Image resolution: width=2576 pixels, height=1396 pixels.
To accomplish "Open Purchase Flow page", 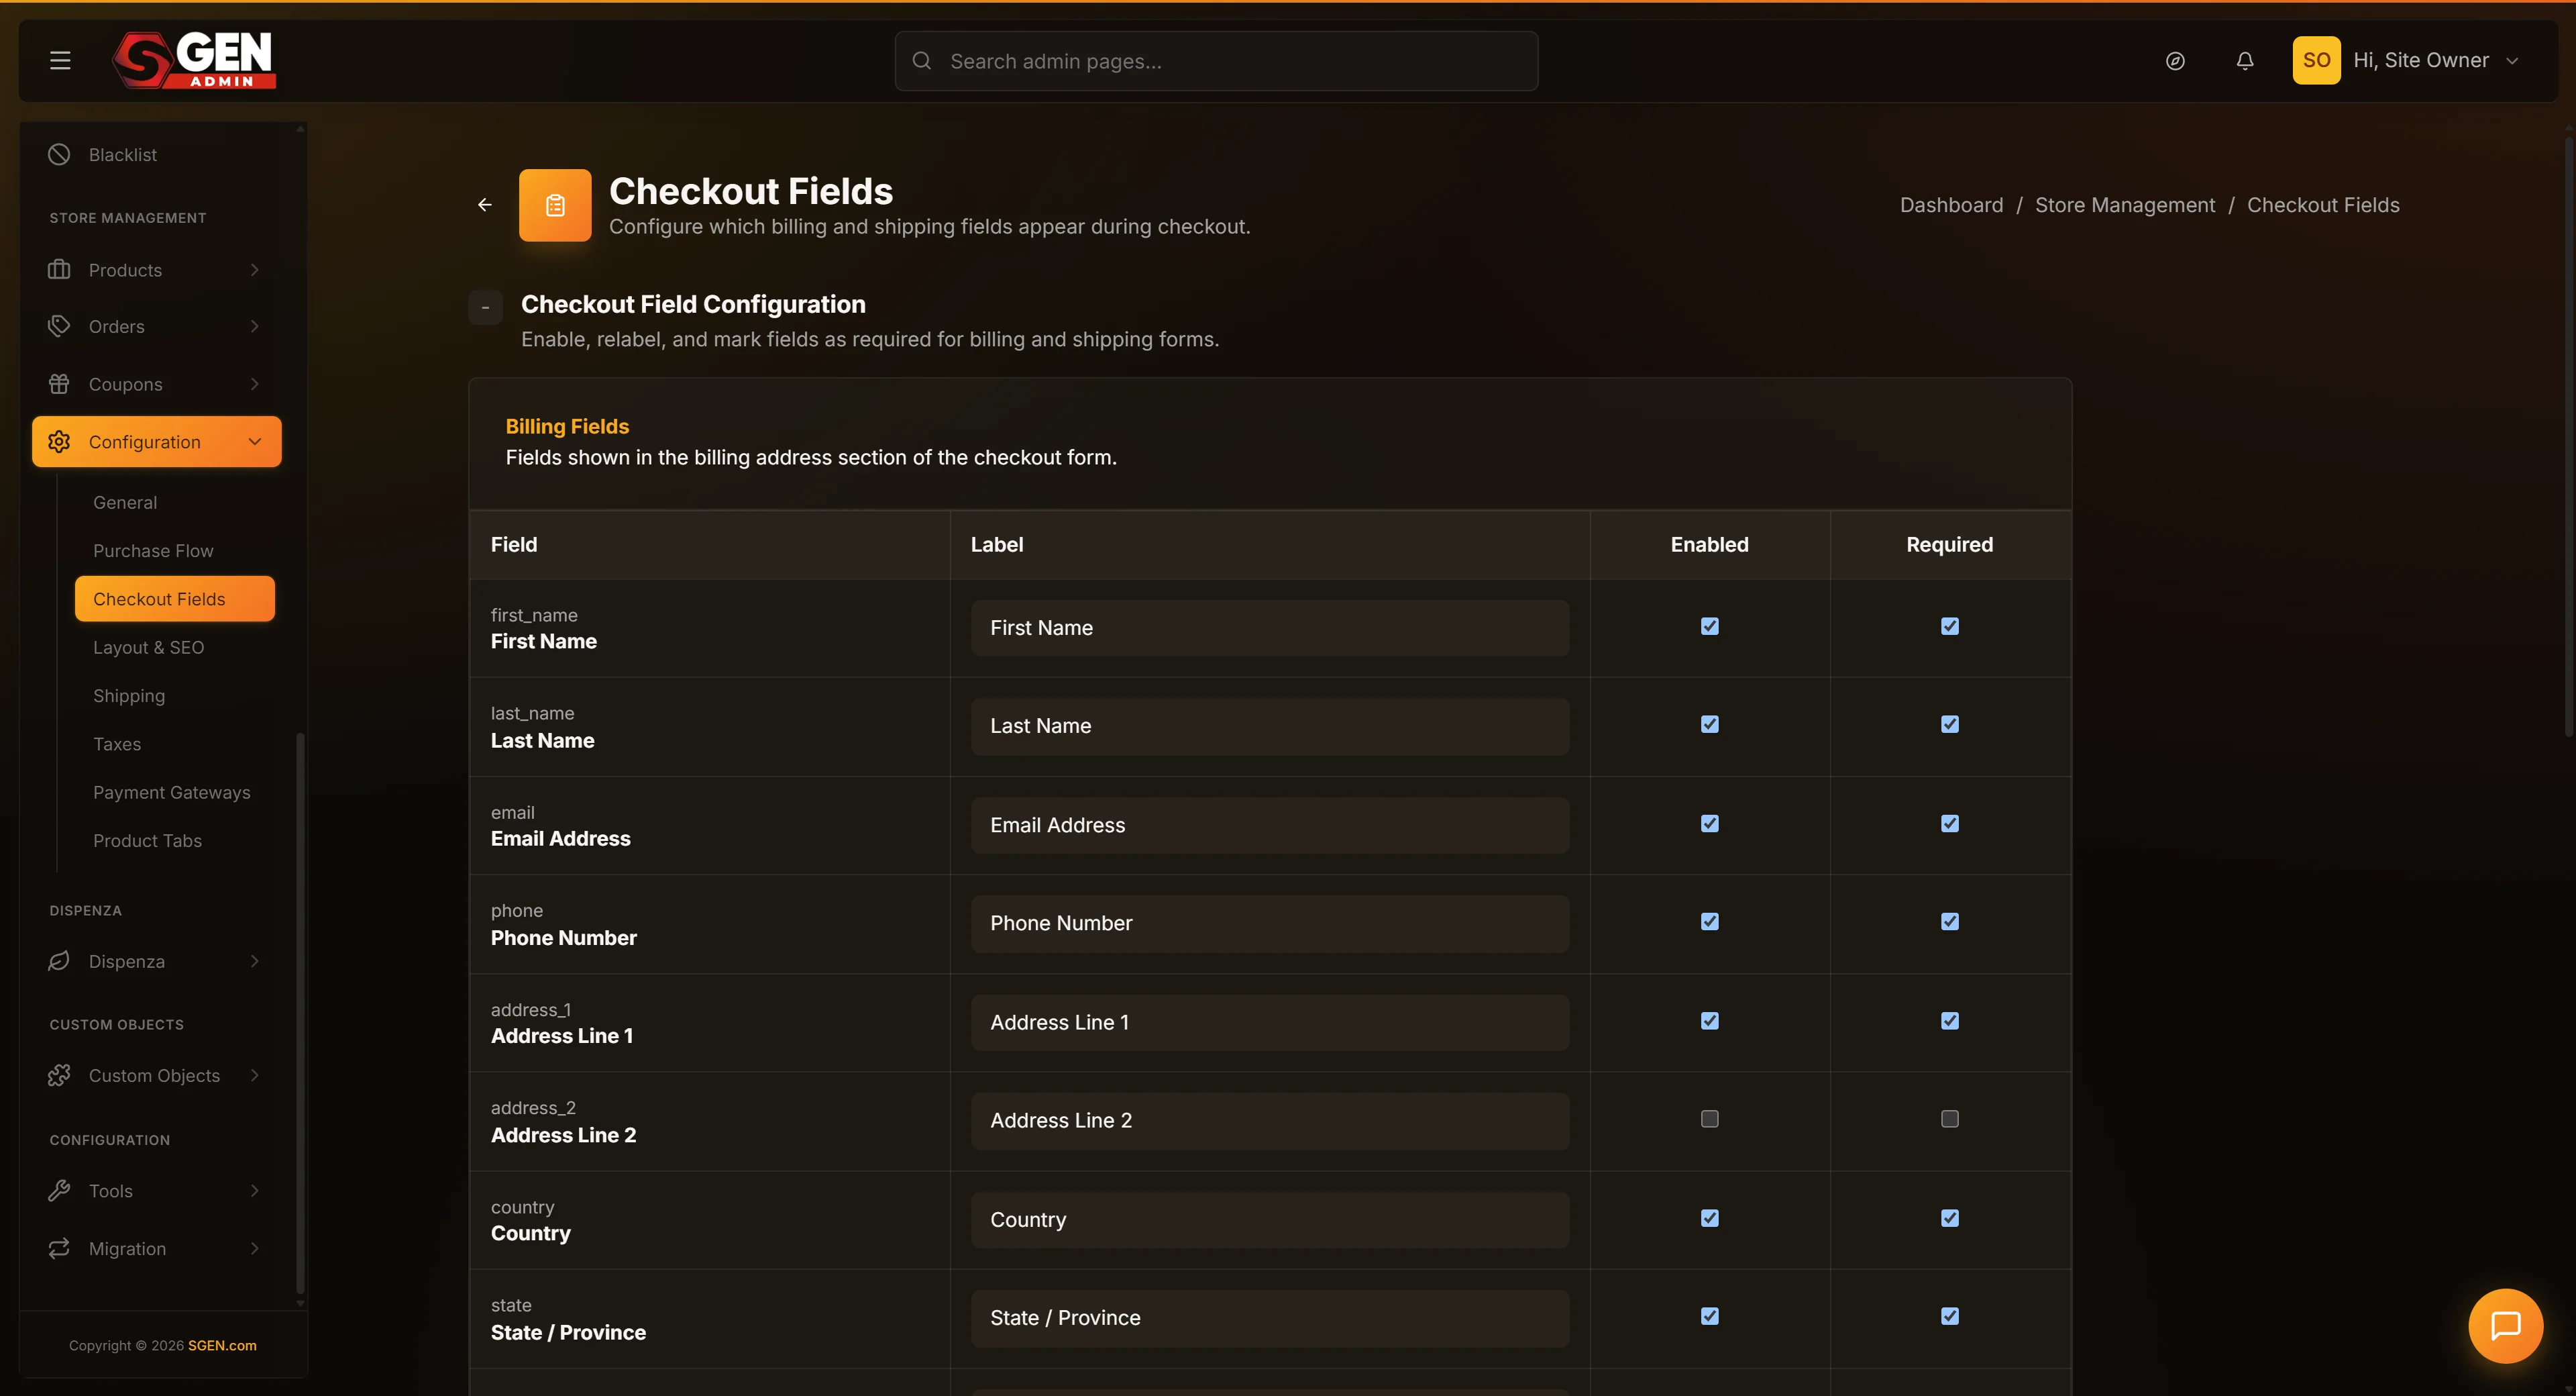I will (153, 550).
